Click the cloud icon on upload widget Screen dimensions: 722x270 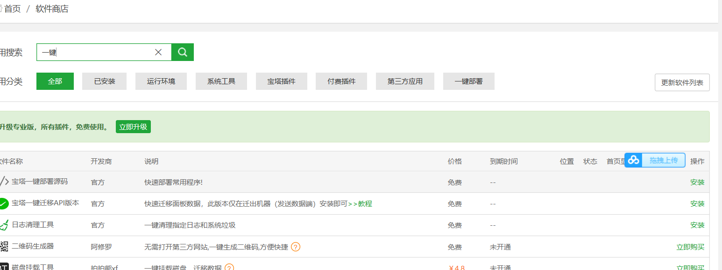(x=633, y=160)
